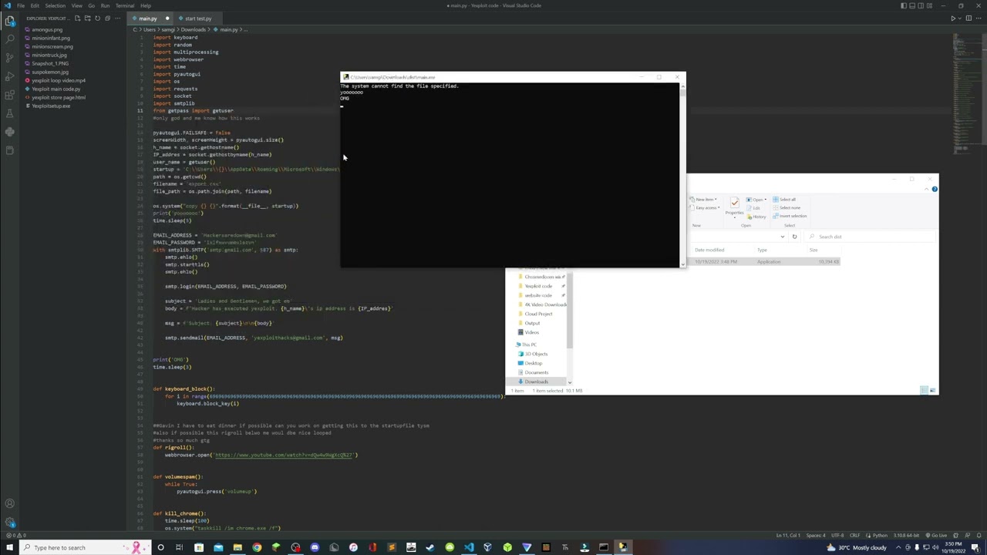Open yexploit loop video.mp4 file
Screen dimensions: 987x555
pos(59,80)
